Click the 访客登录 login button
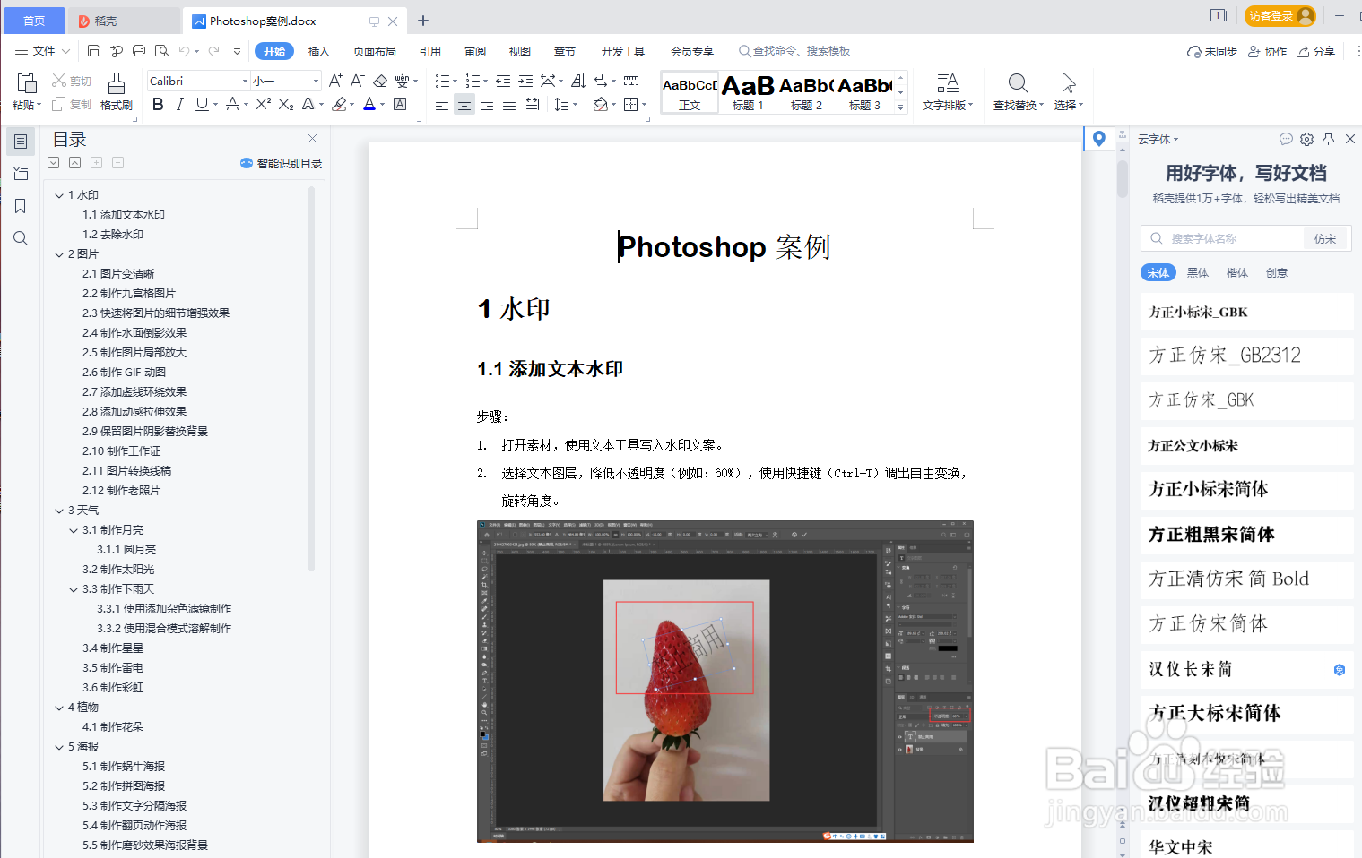1362x858 pixels. click(1280, 15)
